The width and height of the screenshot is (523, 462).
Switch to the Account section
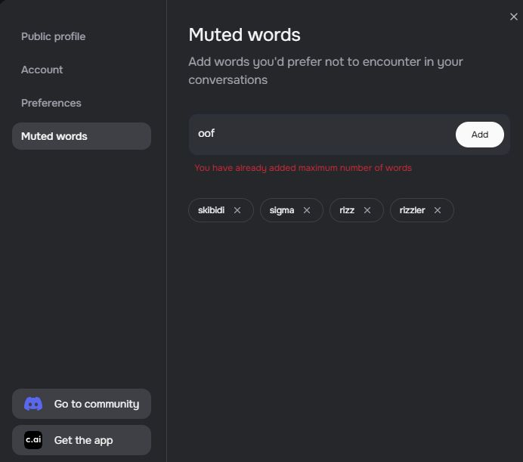pyautogui.click(x=42, y=70)
